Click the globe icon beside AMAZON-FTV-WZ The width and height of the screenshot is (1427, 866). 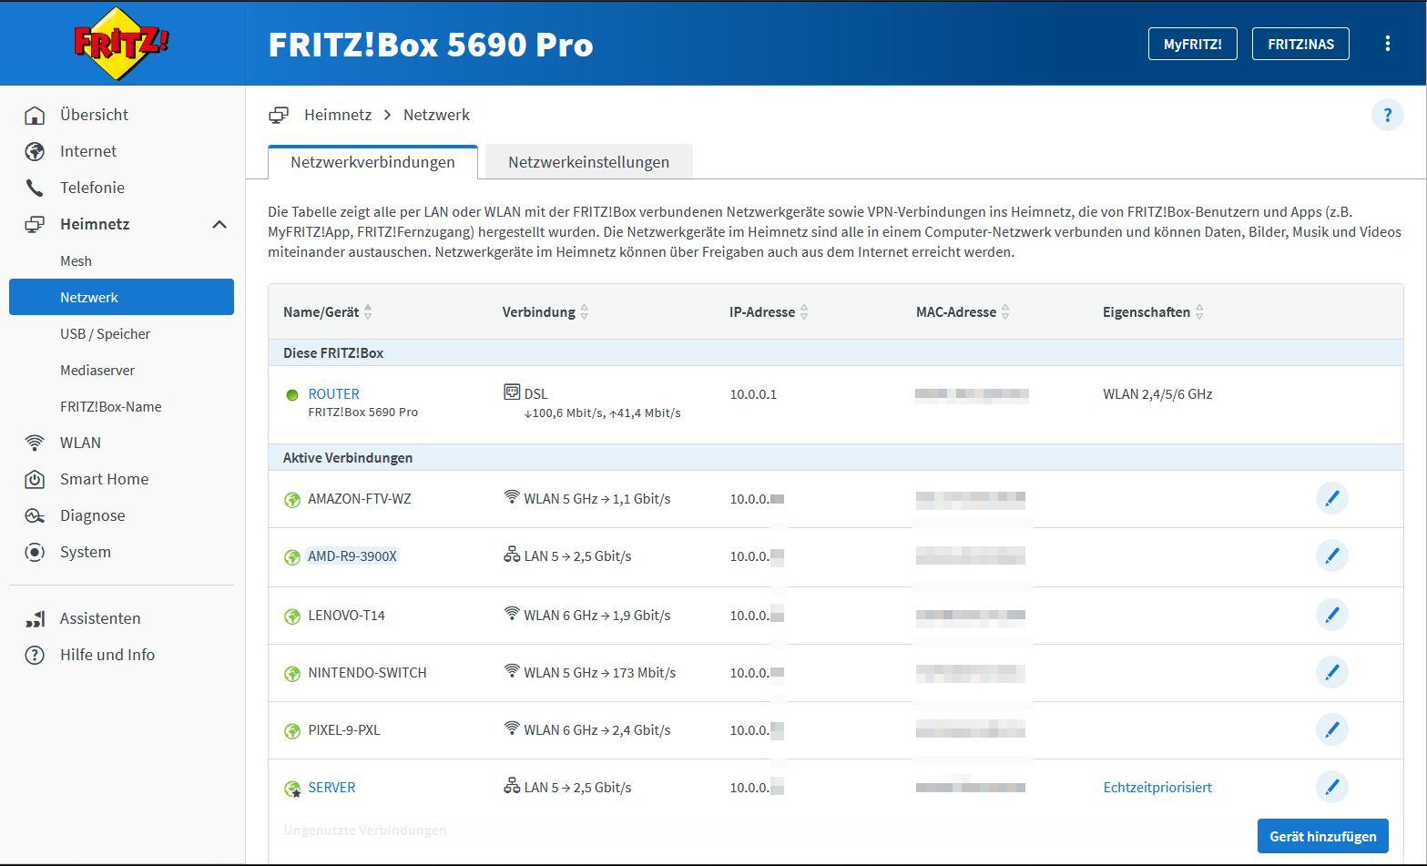292,500
